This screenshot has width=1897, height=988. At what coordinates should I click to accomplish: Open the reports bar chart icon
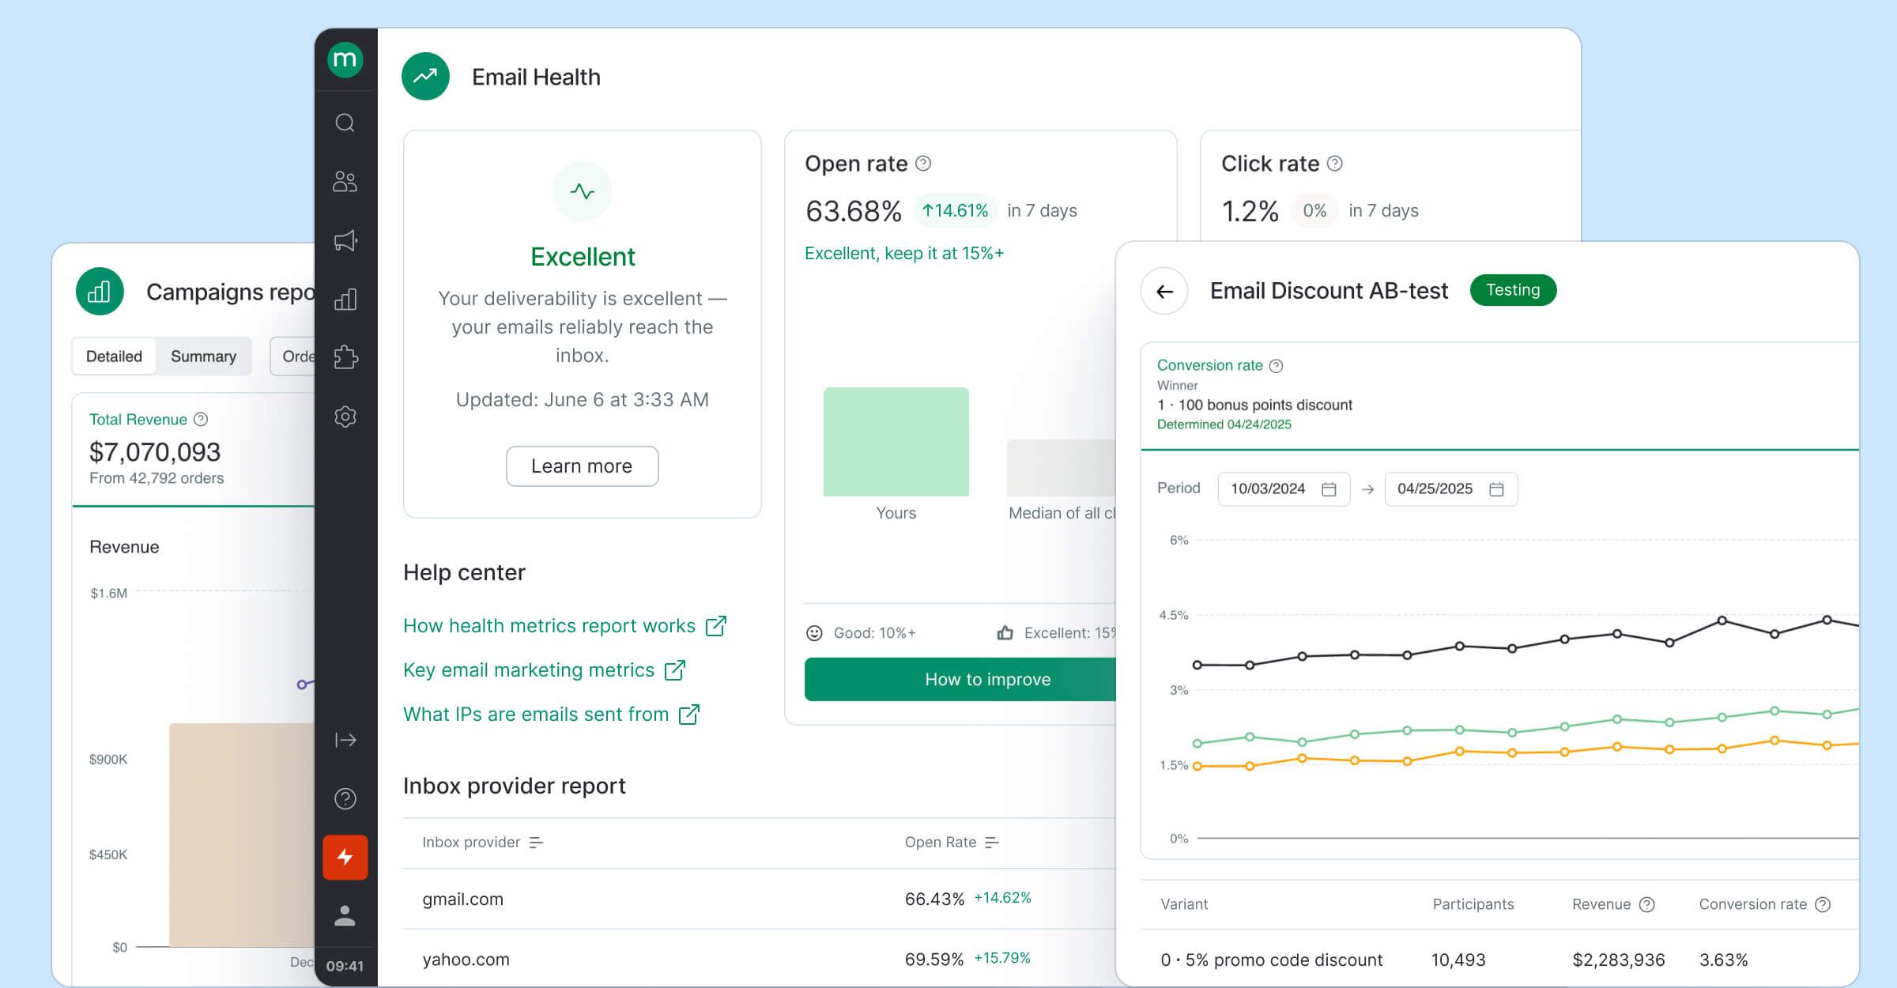pyautogui.click(x=345, y=300)
